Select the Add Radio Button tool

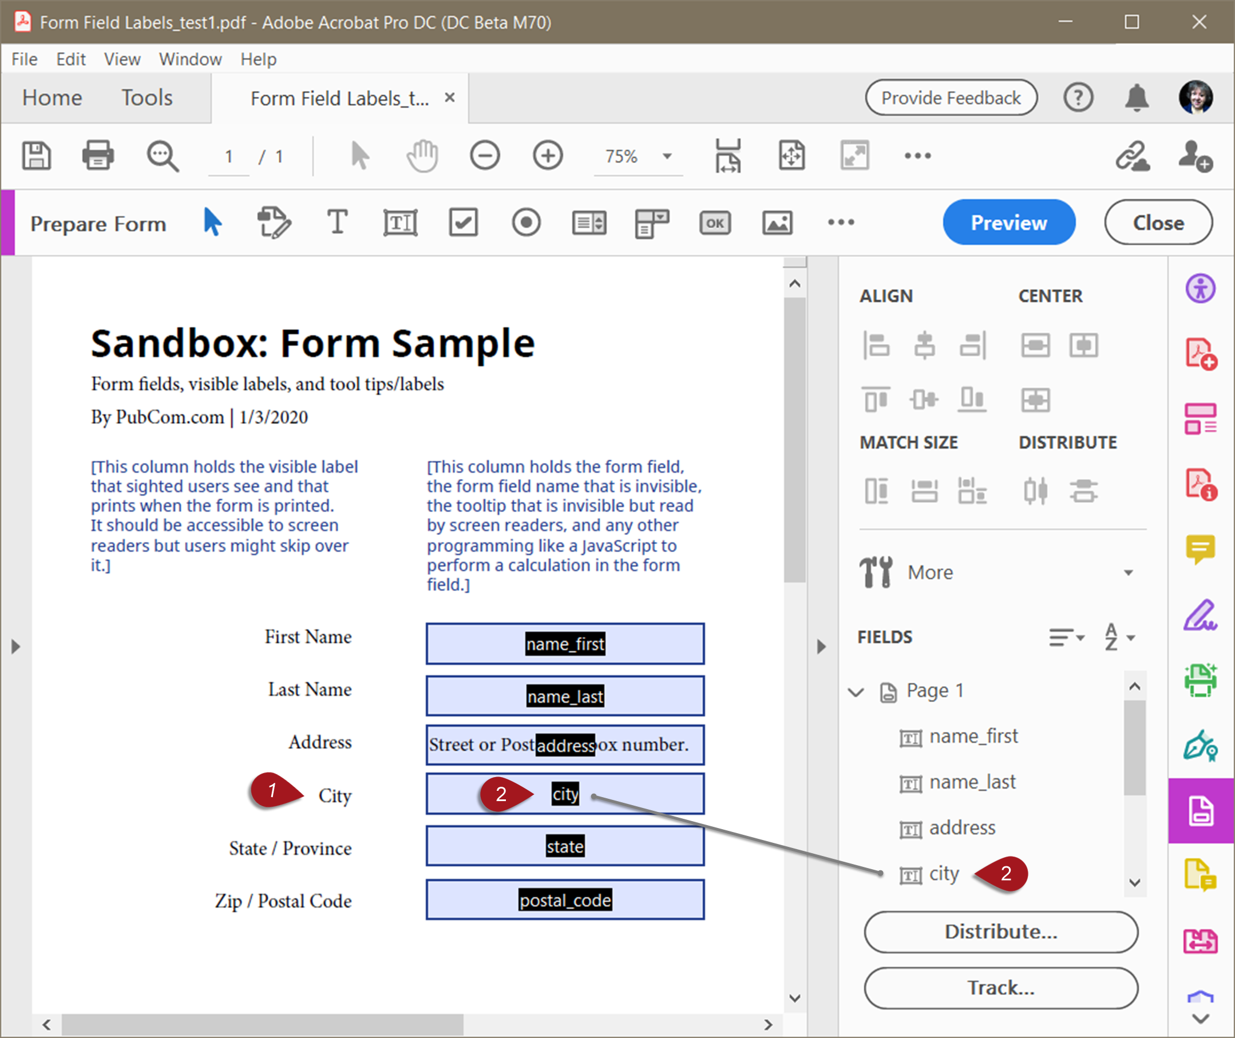coord(526,223)
